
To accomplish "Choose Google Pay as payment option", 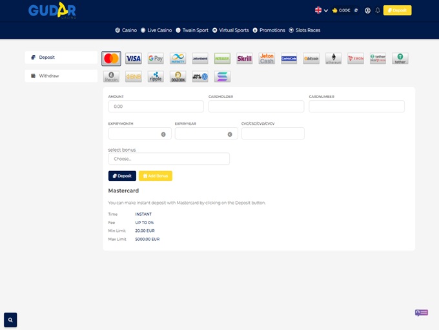I will click(x=156, y=59).
